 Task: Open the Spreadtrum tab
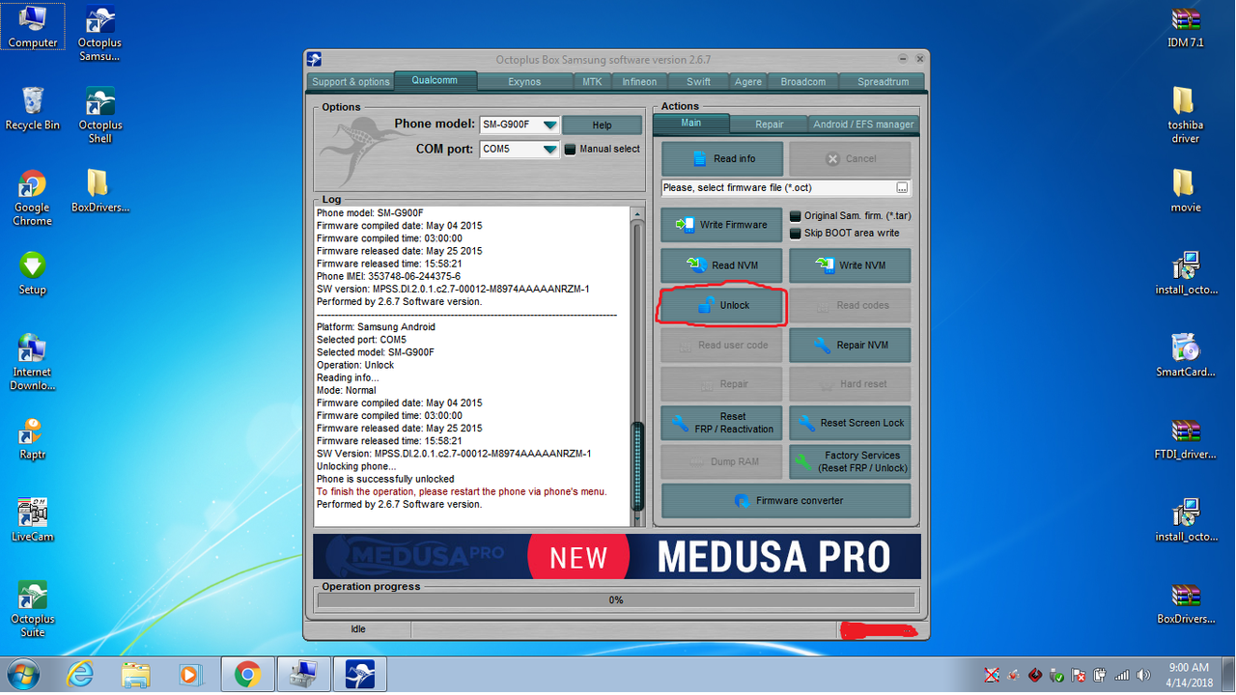click(x=883, y=82)
